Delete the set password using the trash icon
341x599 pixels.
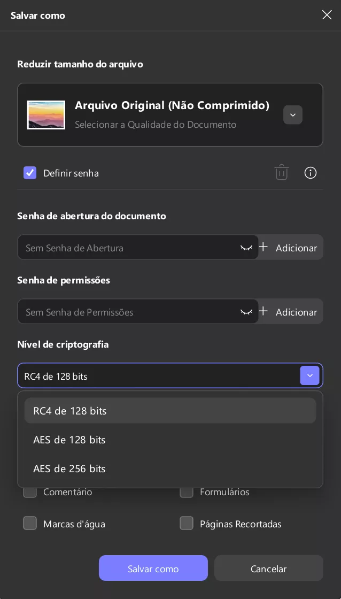[x=282, y=172]
